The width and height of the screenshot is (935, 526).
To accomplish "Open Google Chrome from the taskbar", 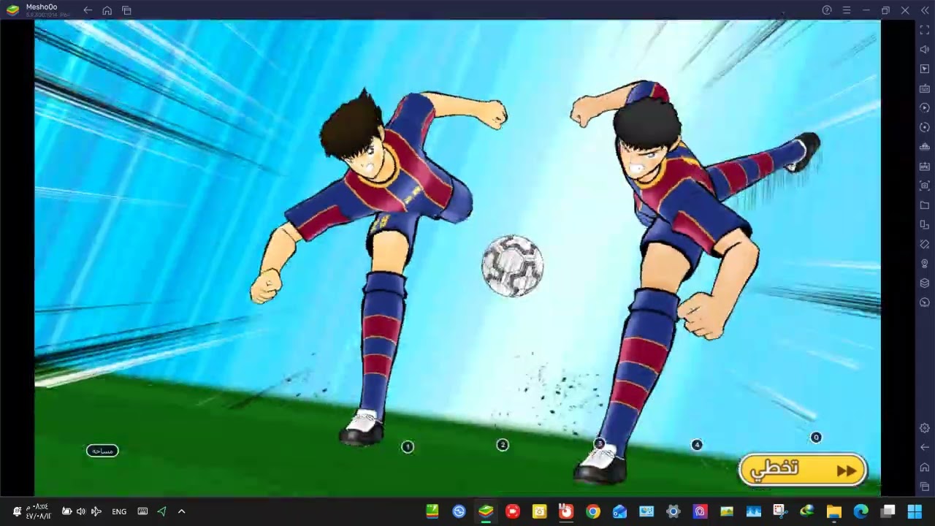I will 593,511.
